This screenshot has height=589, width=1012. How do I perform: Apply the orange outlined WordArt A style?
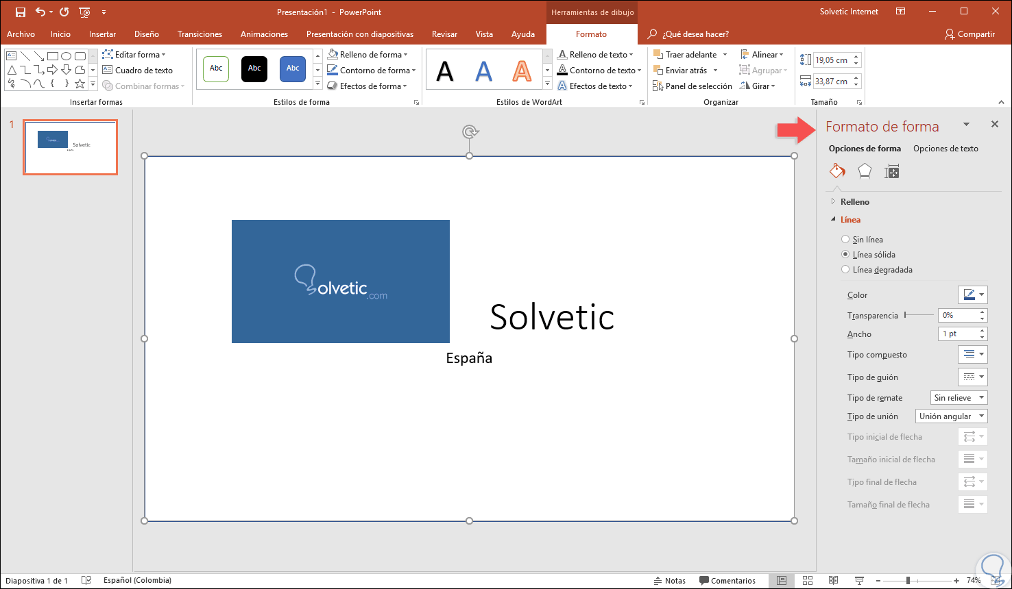tap(522, 71)
